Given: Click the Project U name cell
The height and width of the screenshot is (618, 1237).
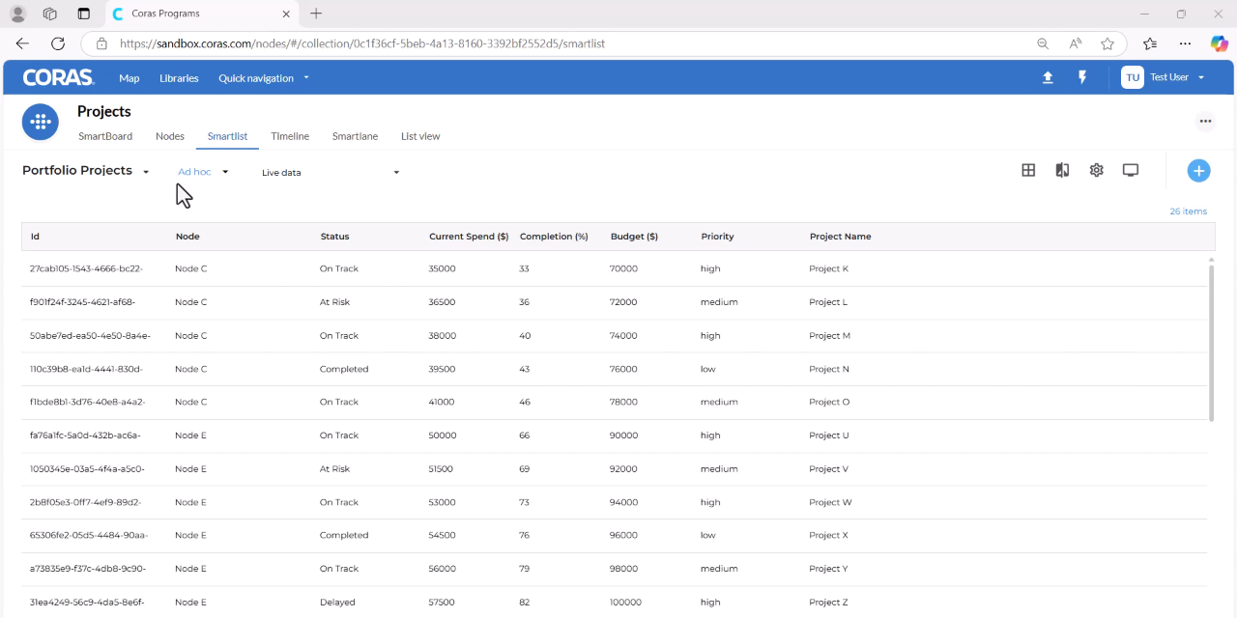Looking at the screenshot, I should pos(829,435).
